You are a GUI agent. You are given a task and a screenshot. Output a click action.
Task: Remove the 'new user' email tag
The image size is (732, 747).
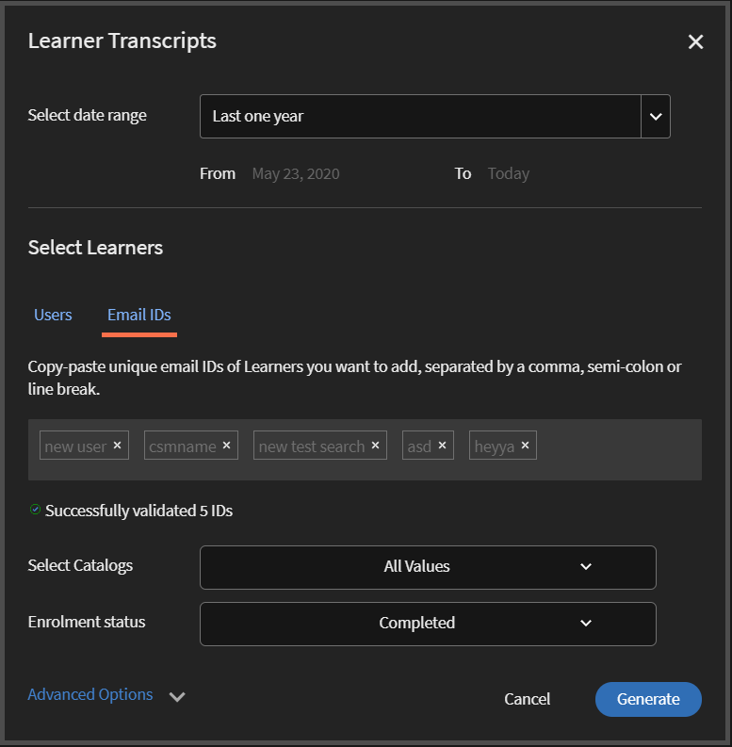coord(117,446)
